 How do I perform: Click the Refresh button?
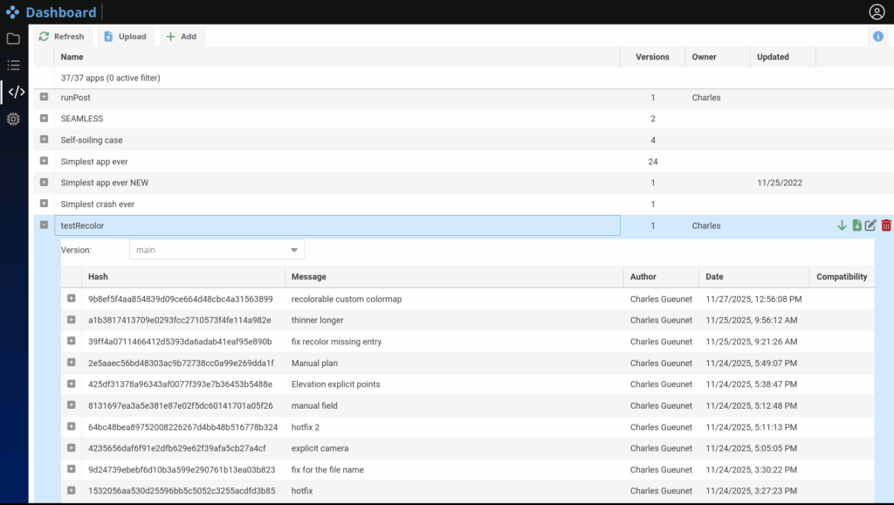click(x=61, y=37)
